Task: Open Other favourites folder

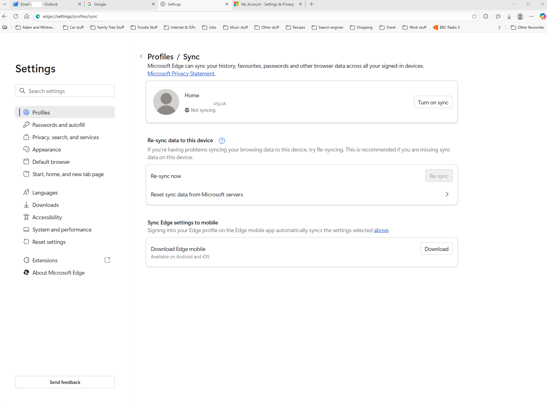Action: [528, 27]
